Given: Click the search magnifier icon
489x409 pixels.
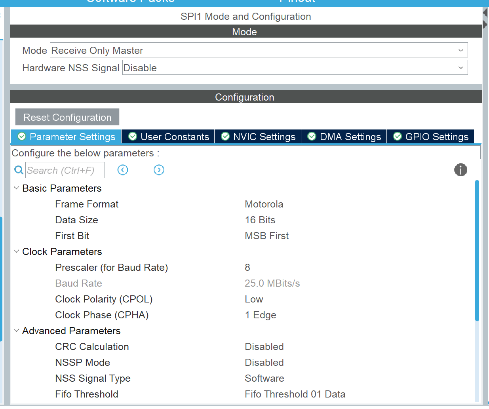Looking at the screenshot, I should pyautogui.click(x=19, y=170).
